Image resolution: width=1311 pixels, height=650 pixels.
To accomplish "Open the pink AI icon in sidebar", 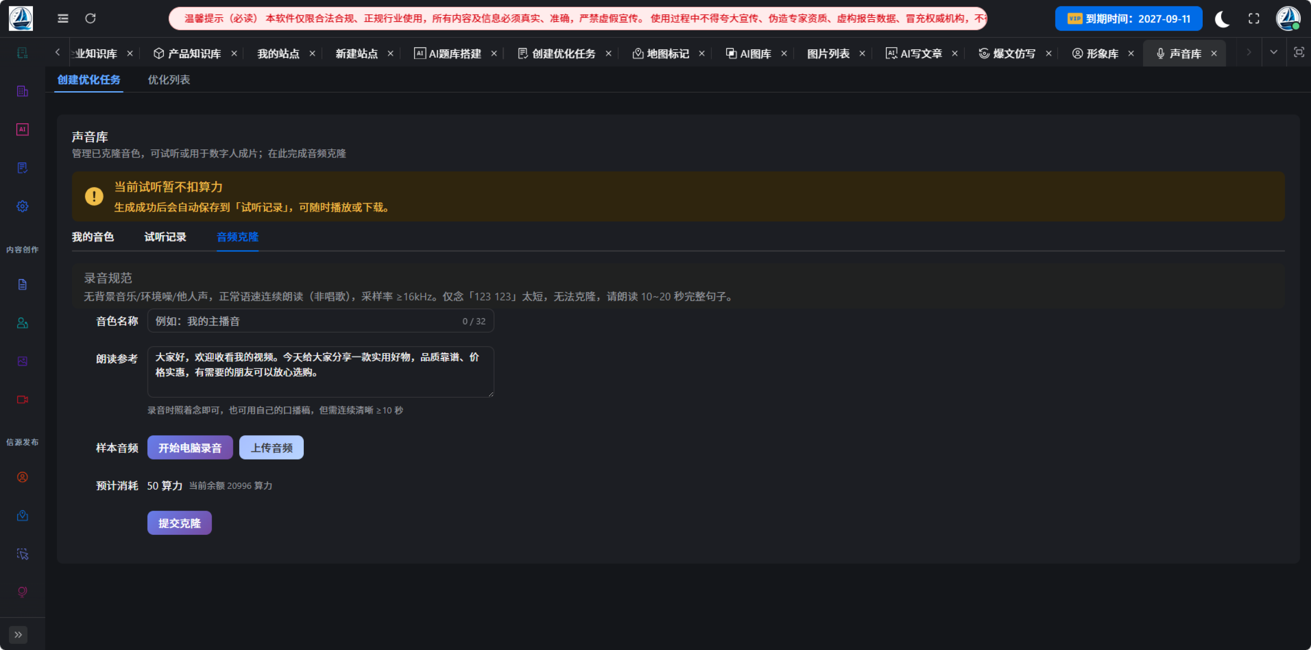I will coord(23,129).
